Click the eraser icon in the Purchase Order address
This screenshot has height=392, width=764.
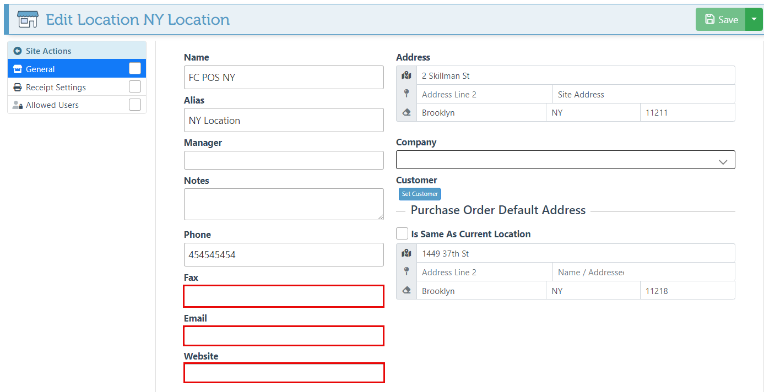(407, 290)
